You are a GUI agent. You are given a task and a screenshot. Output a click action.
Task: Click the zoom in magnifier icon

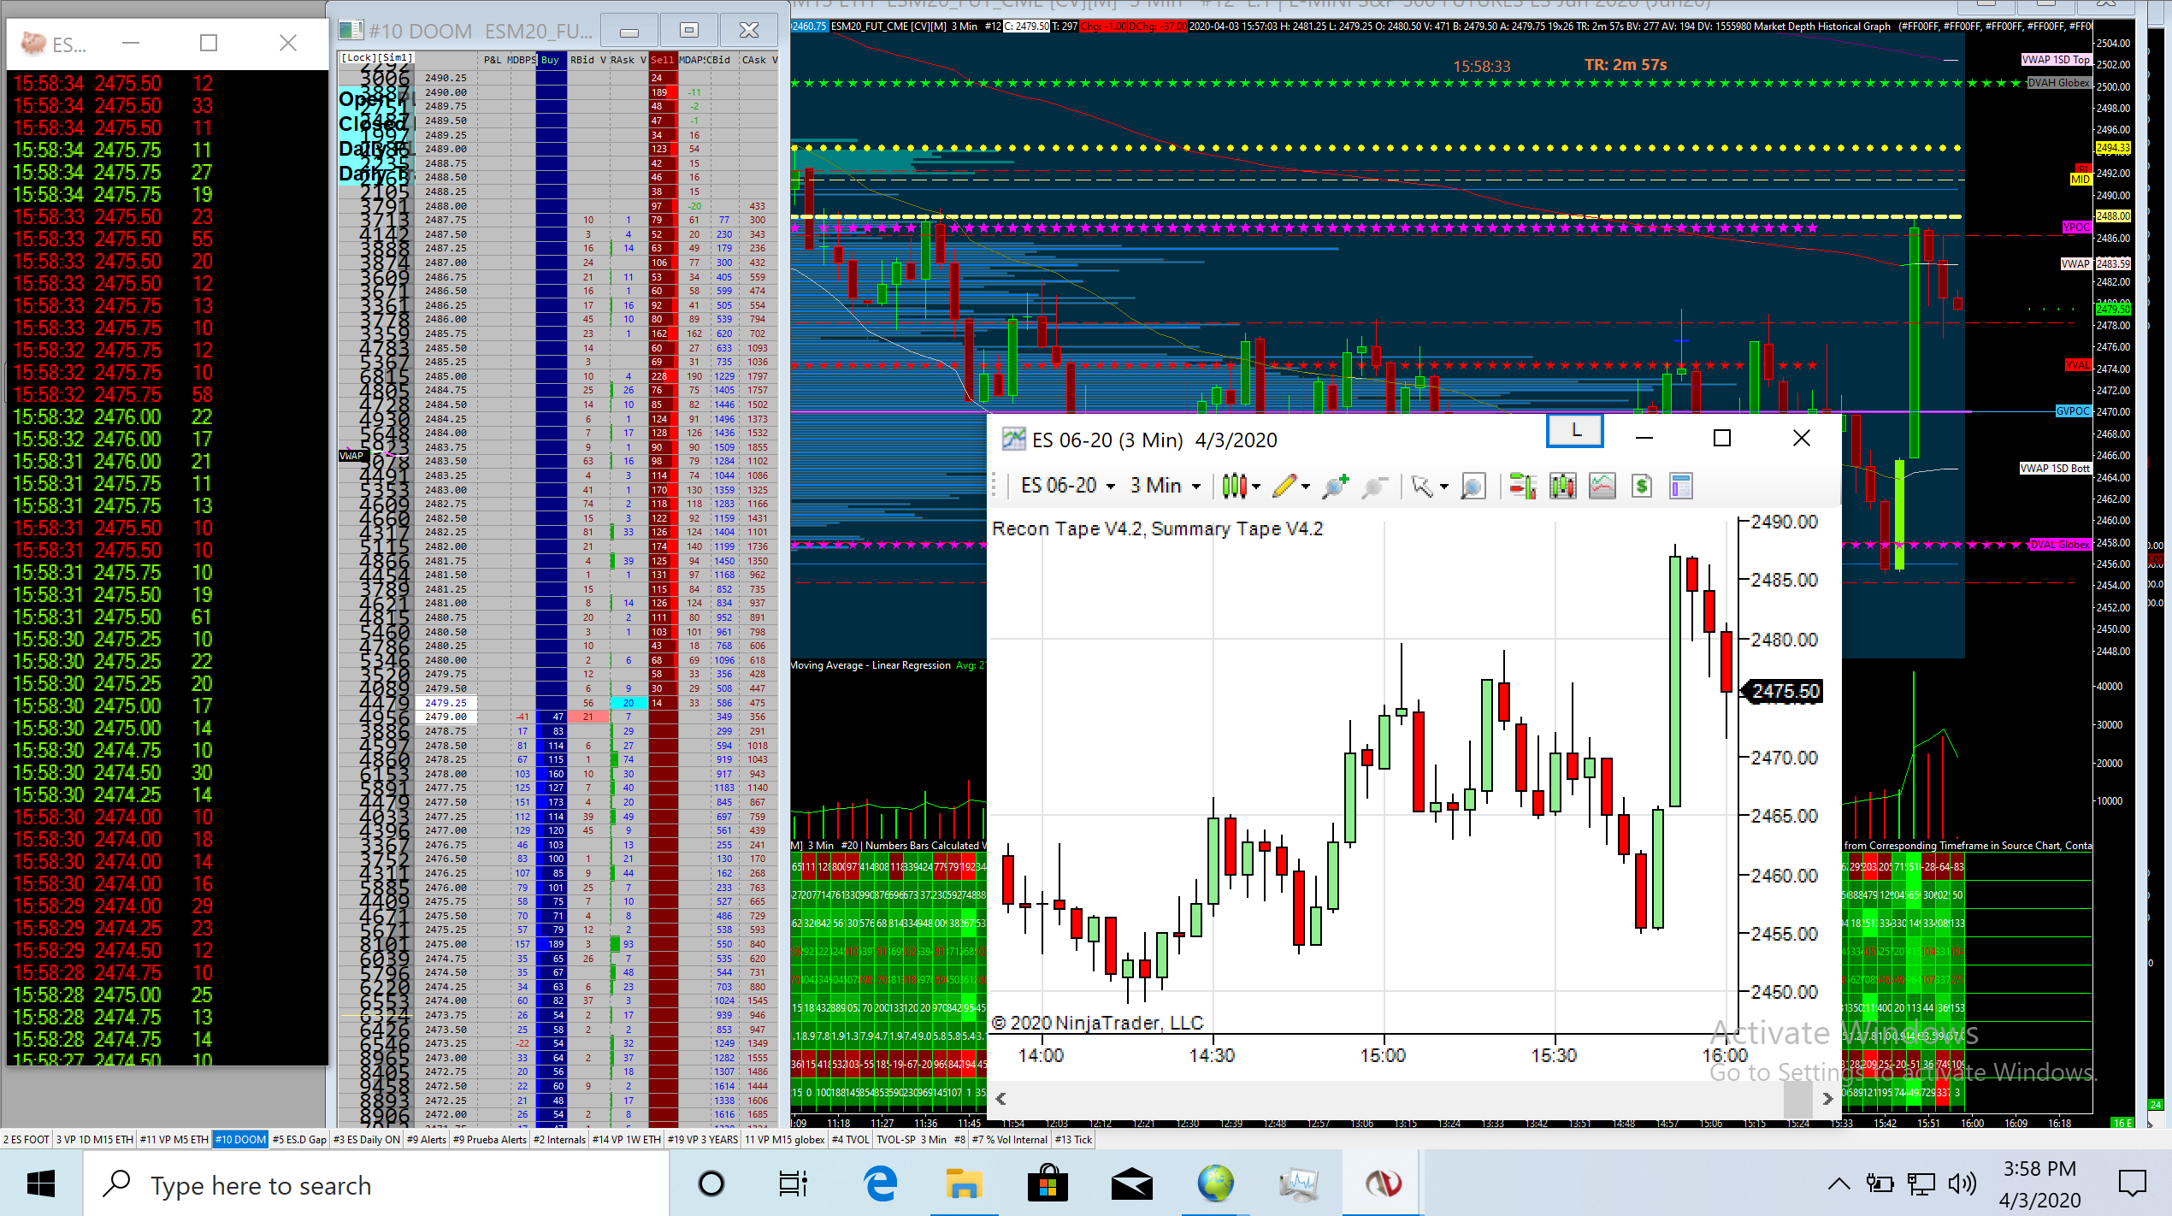tap(1334, 487)
